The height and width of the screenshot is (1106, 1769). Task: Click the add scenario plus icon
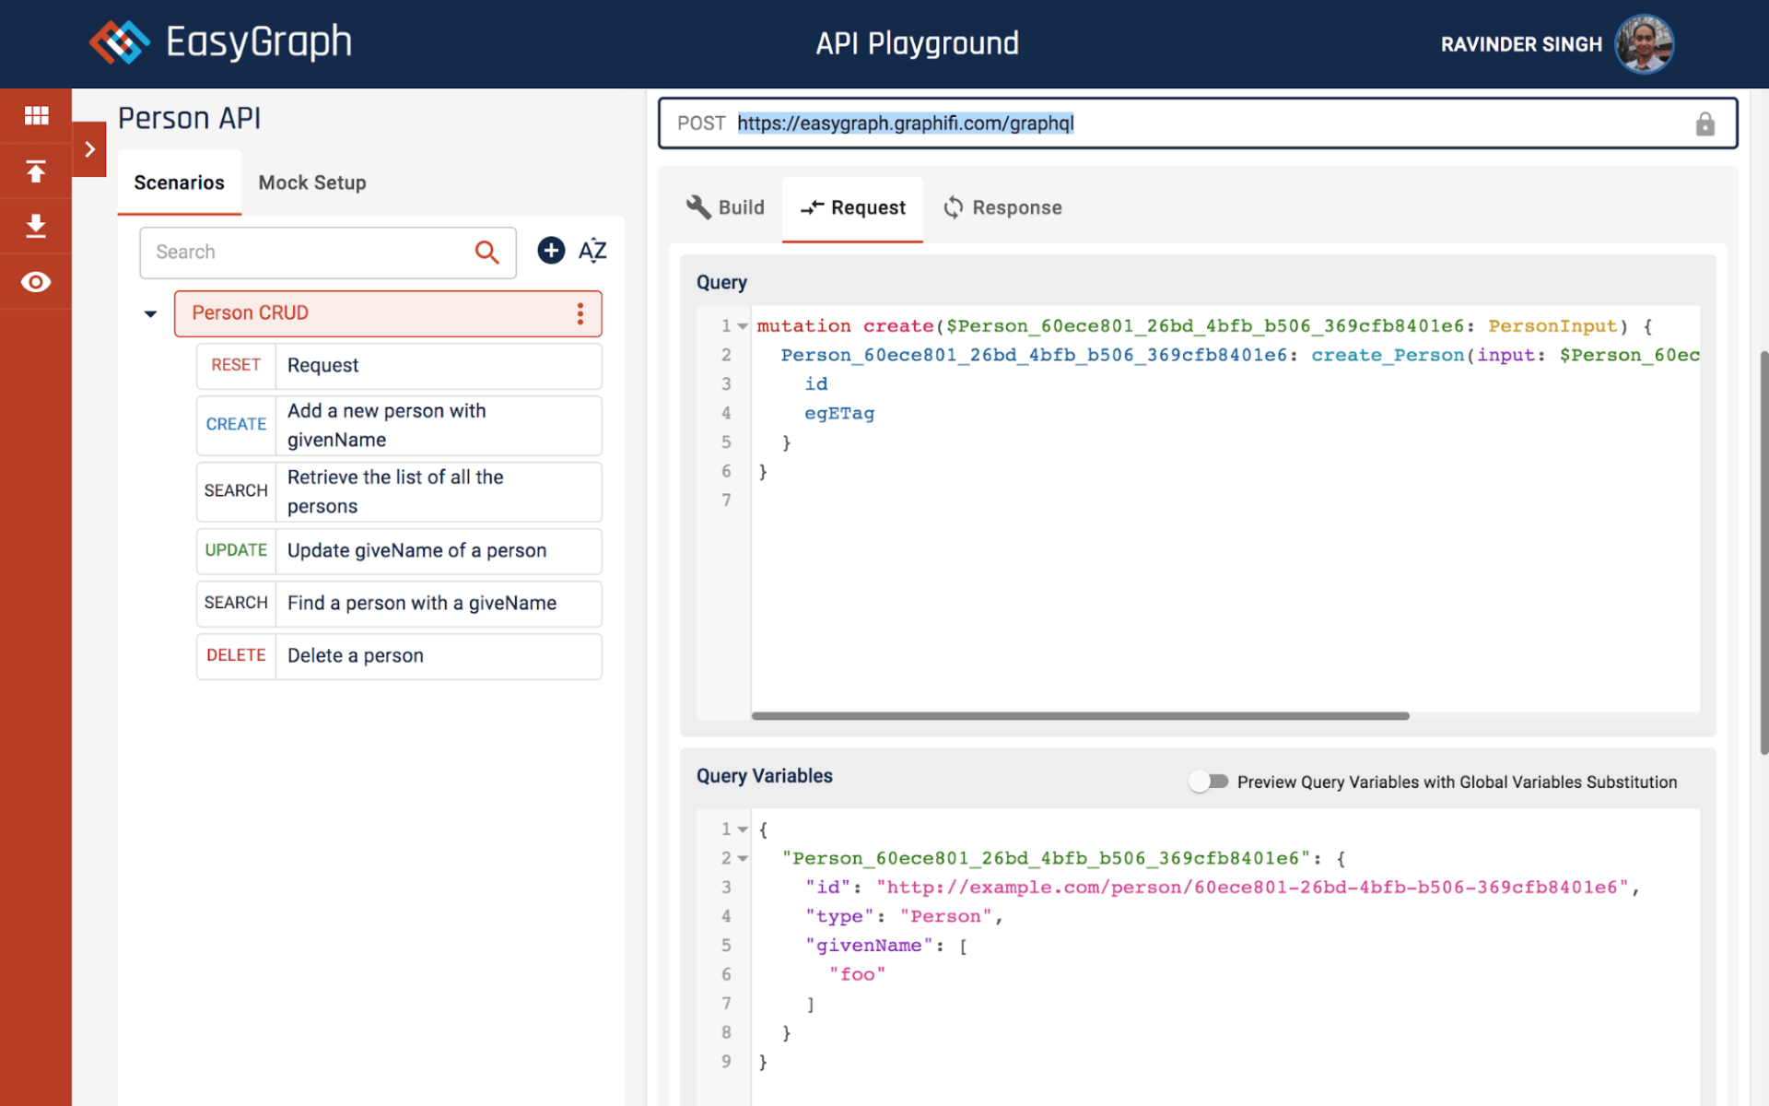551,251
